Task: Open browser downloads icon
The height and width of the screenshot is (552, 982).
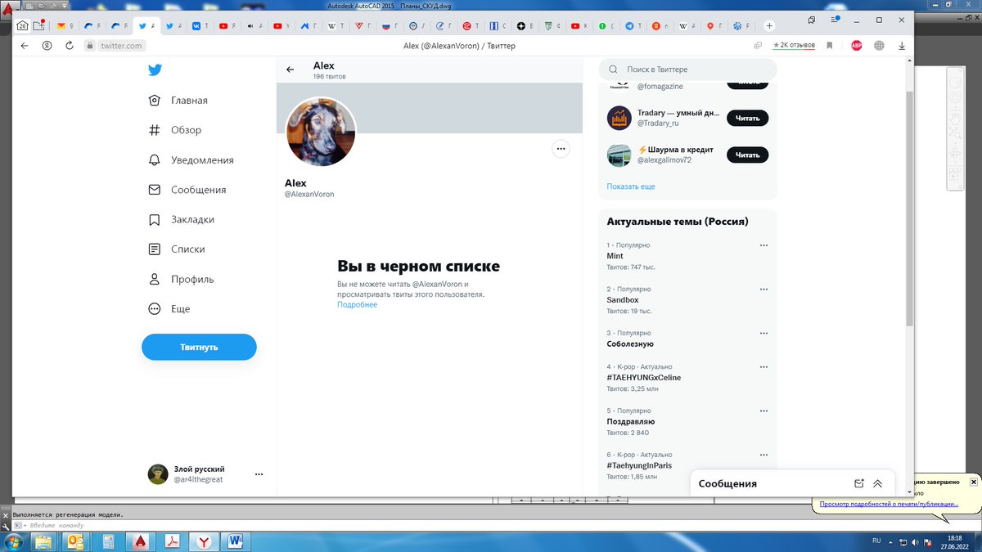Action: (900, 46)
